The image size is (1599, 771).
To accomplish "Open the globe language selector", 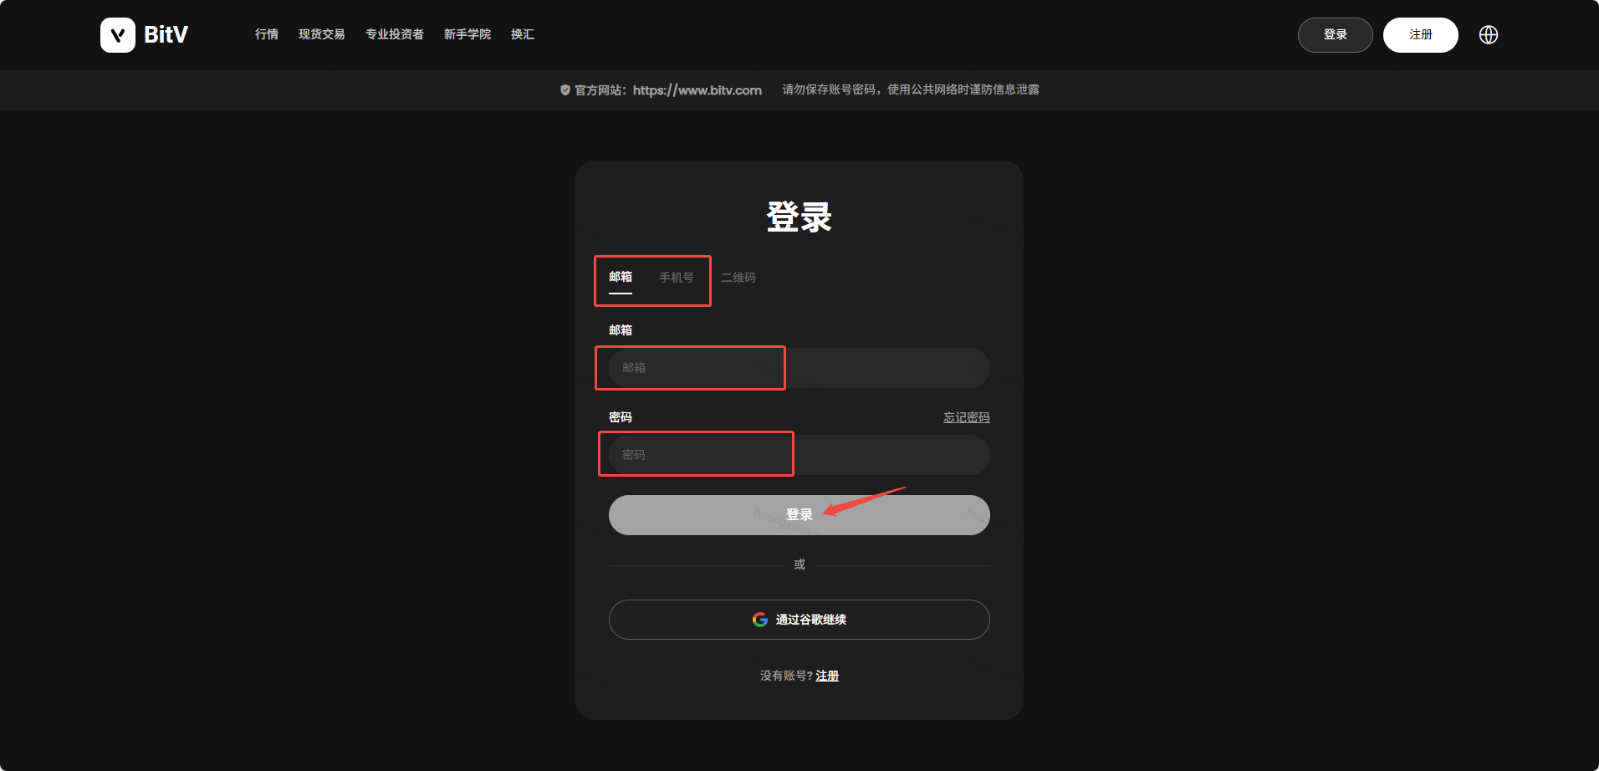I will tap(1488, 35).
